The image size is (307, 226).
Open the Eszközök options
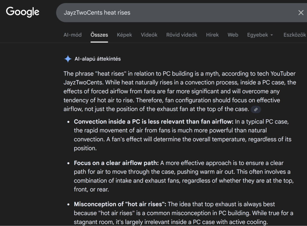pyautogui.click(x=294, y=35)
